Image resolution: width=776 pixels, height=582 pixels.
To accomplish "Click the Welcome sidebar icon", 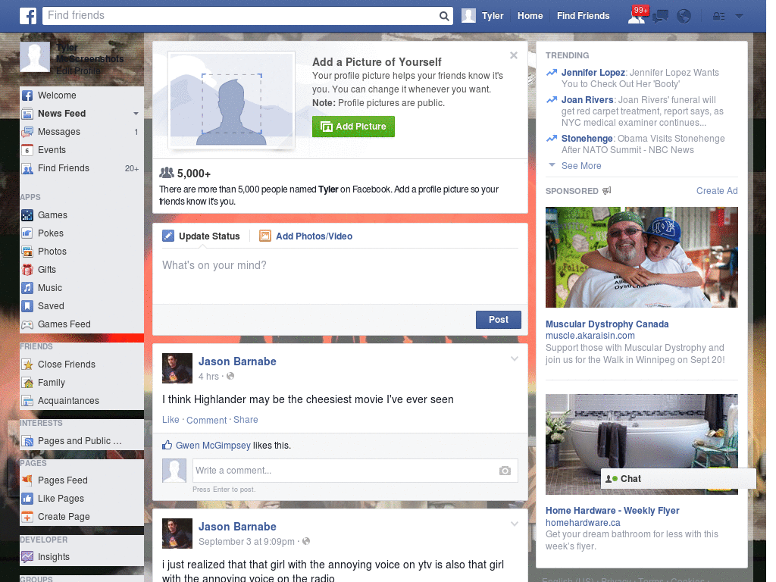I will point(27,95).
